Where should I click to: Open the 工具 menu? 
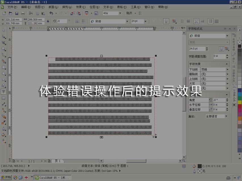136,7
